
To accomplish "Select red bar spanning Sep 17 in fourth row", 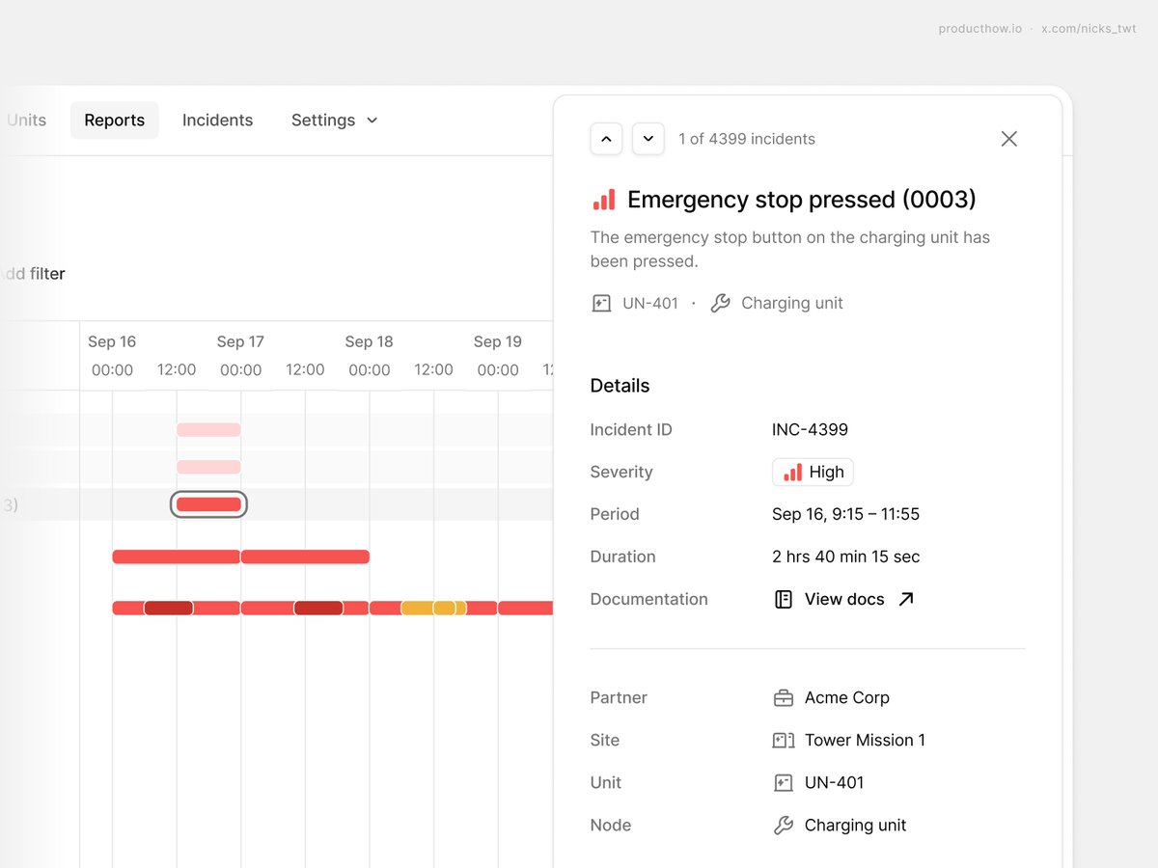I will point(305,556).
